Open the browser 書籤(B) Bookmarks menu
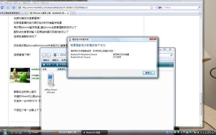The width and height of the screenshot is (216, 135). click(26, 3)
